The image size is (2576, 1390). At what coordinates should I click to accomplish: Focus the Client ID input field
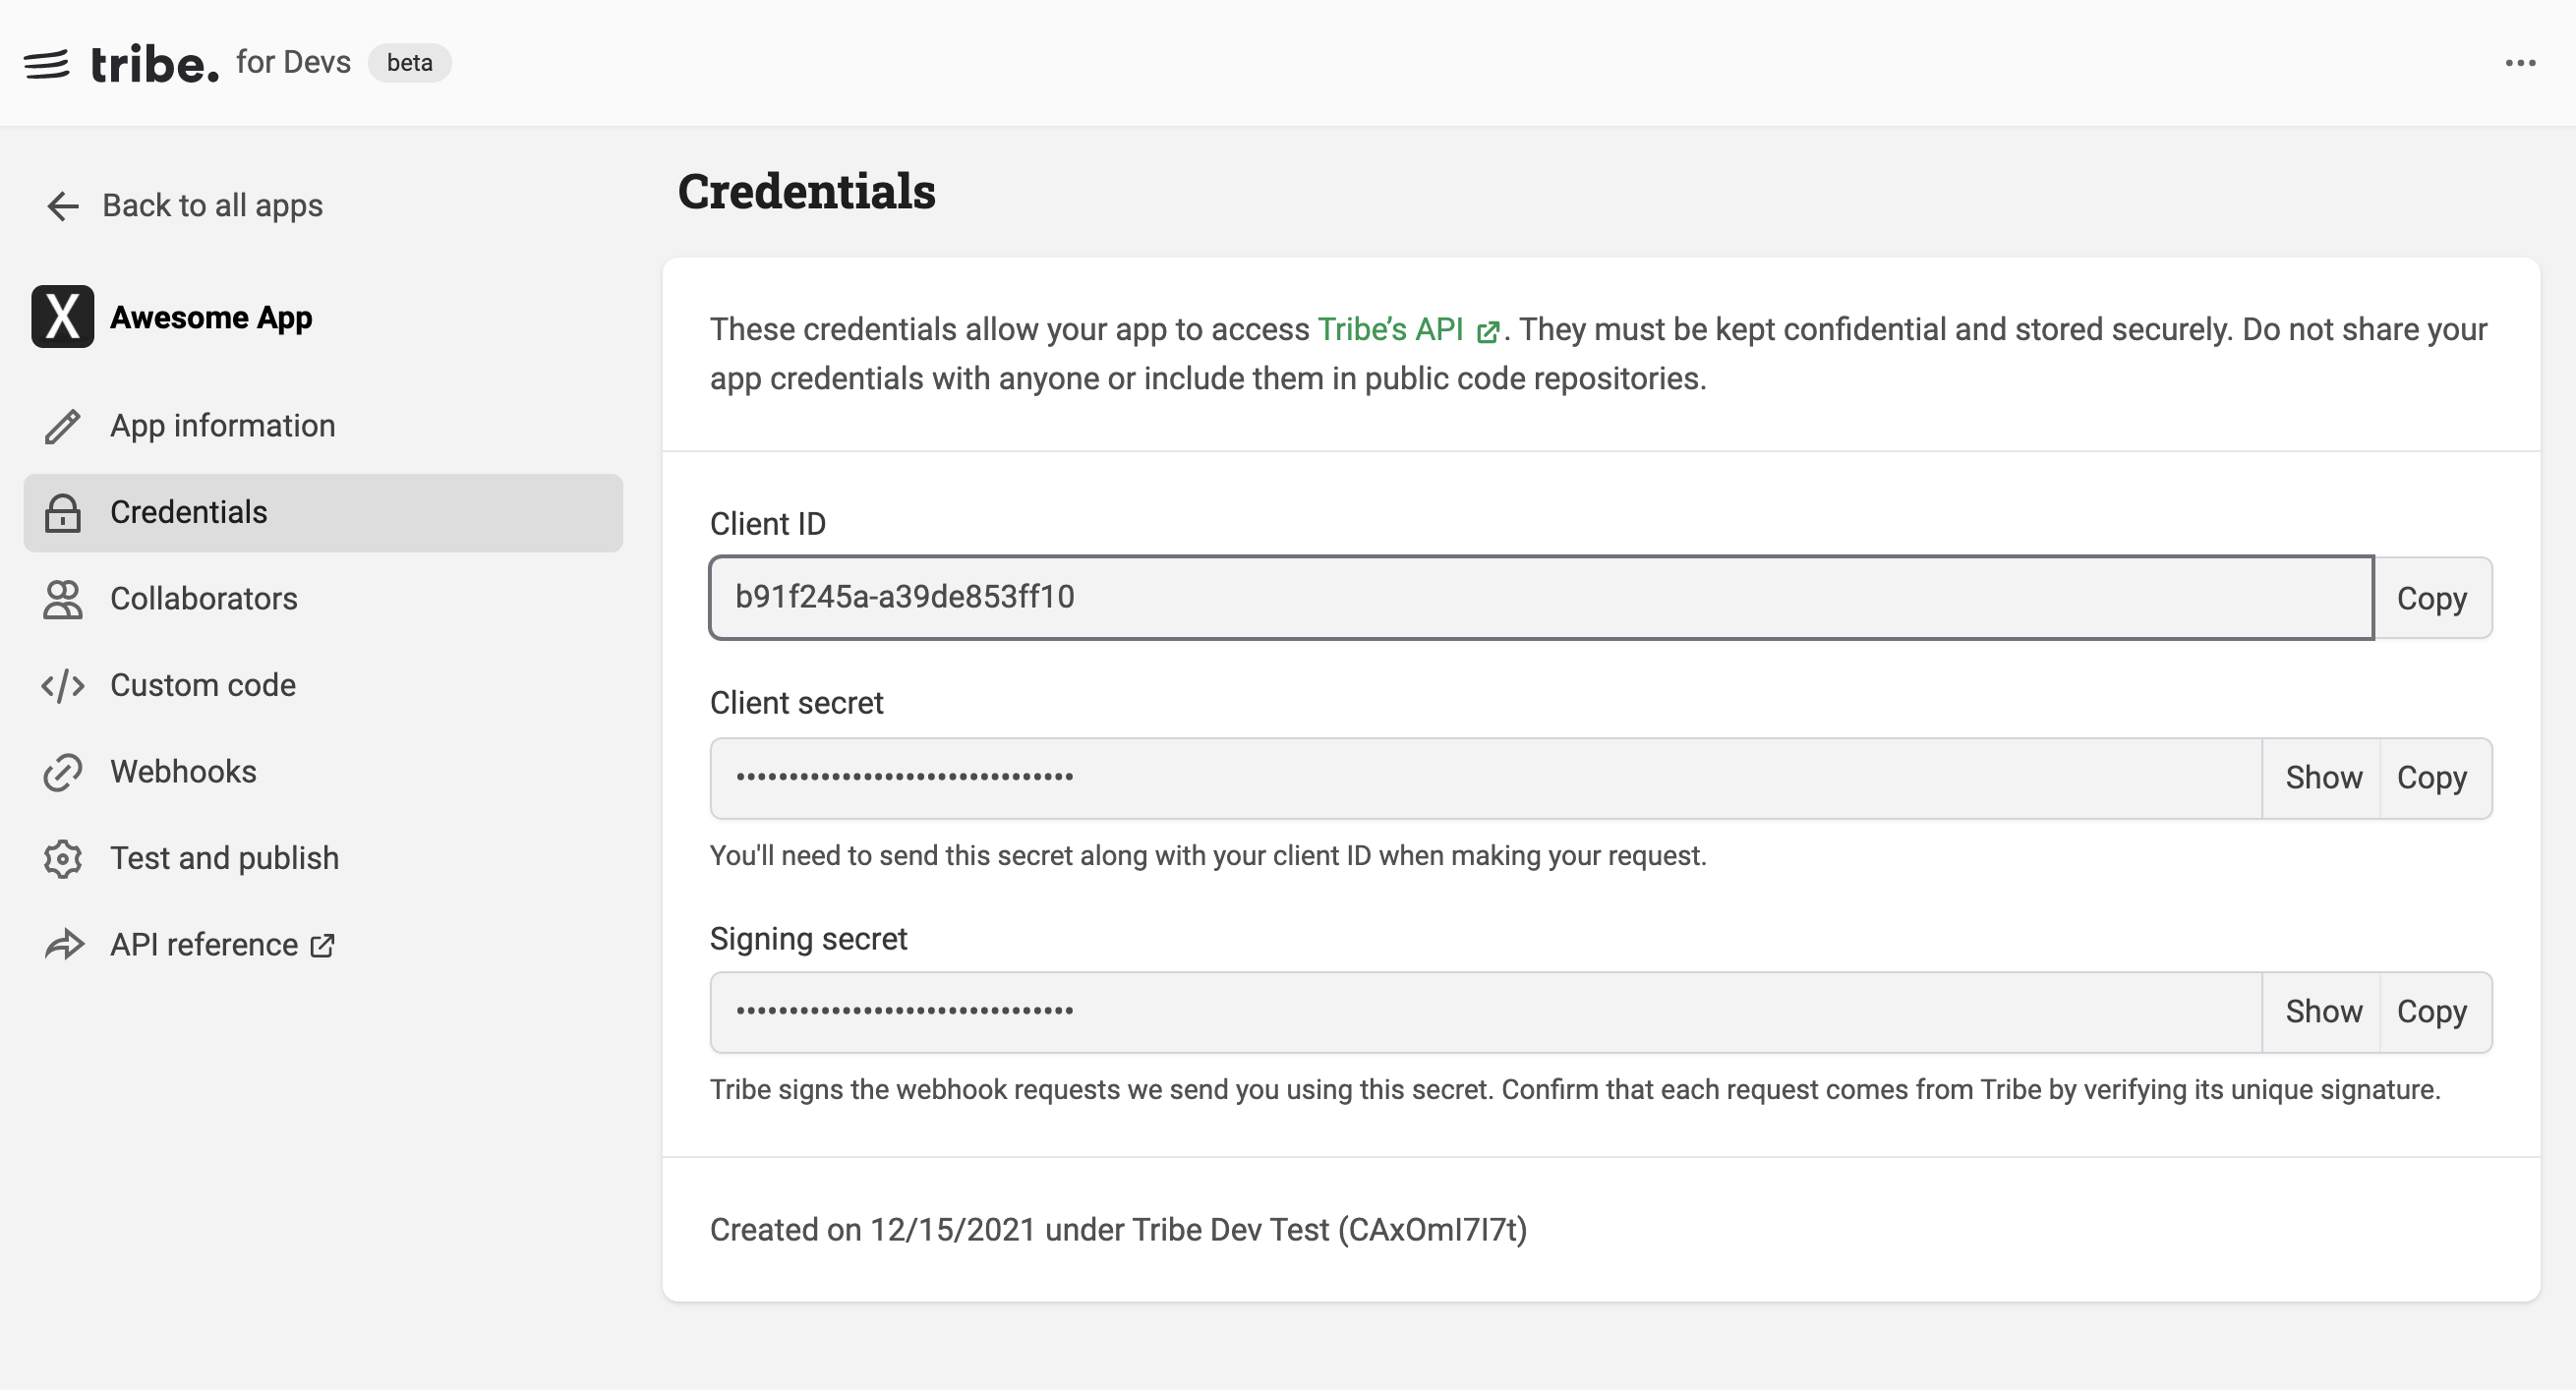[x=1541, y=598]
